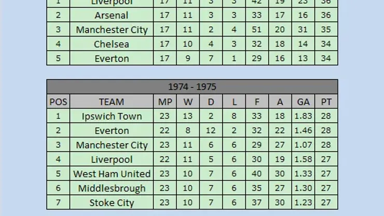The image size is (384, 216).
Task: Click the 1974 - 1975 table title
Action: pyautogui.click(x=192, y=87)
